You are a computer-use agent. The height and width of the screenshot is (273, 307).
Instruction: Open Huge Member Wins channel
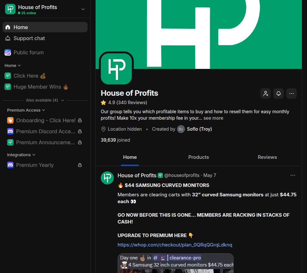[x=45, y=87]
